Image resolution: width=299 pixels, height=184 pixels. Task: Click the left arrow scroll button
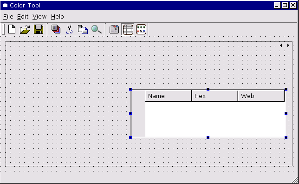click(281, 45)
